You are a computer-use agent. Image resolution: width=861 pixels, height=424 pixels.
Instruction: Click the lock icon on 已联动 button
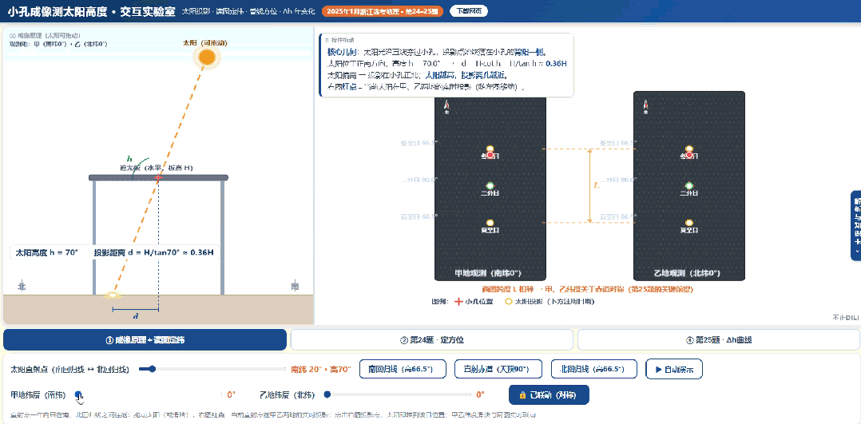[x=522, y=395]
